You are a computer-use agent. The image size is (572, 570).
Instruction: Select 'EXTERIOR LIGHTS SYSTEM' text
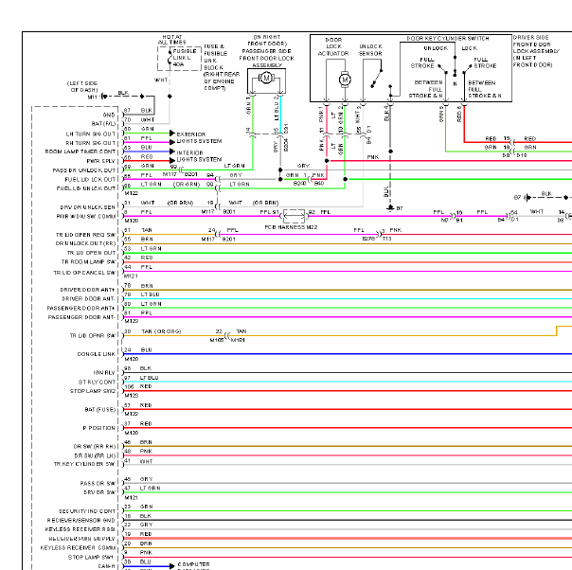(199, 138)
